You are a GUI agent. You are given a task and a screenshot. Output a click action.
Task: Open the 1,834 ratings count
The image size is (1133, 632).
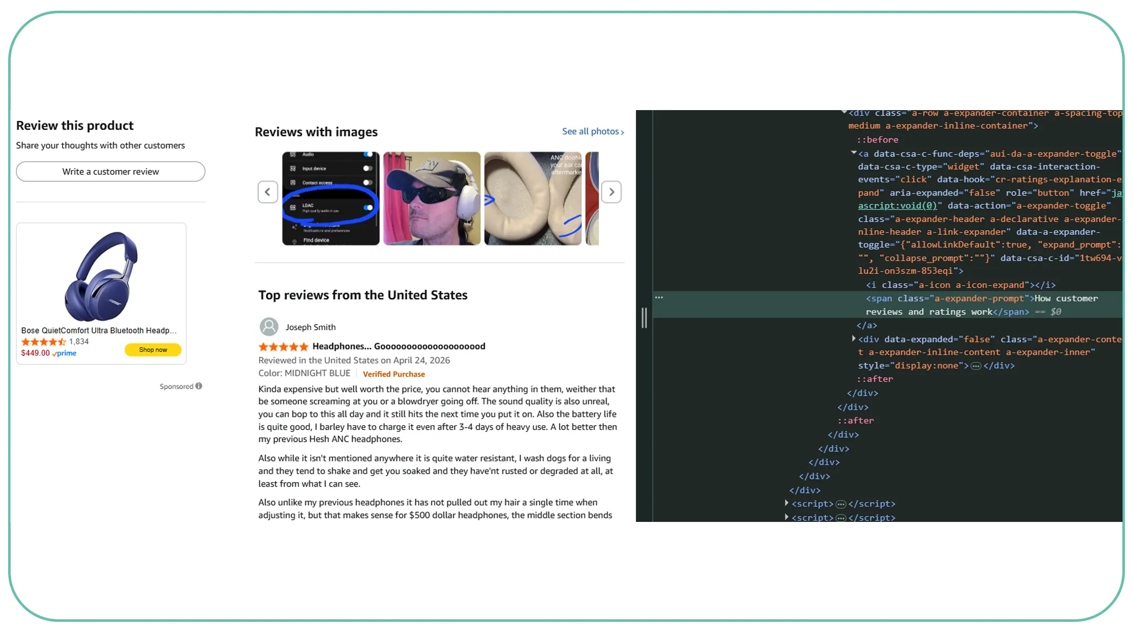[79, 341]
